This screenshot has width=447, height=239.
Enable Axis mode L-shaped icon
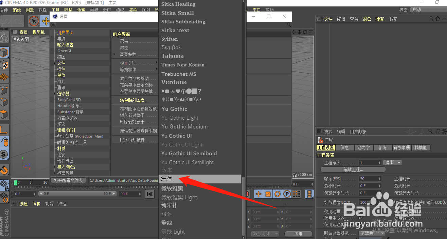click(x=4, y=130)
